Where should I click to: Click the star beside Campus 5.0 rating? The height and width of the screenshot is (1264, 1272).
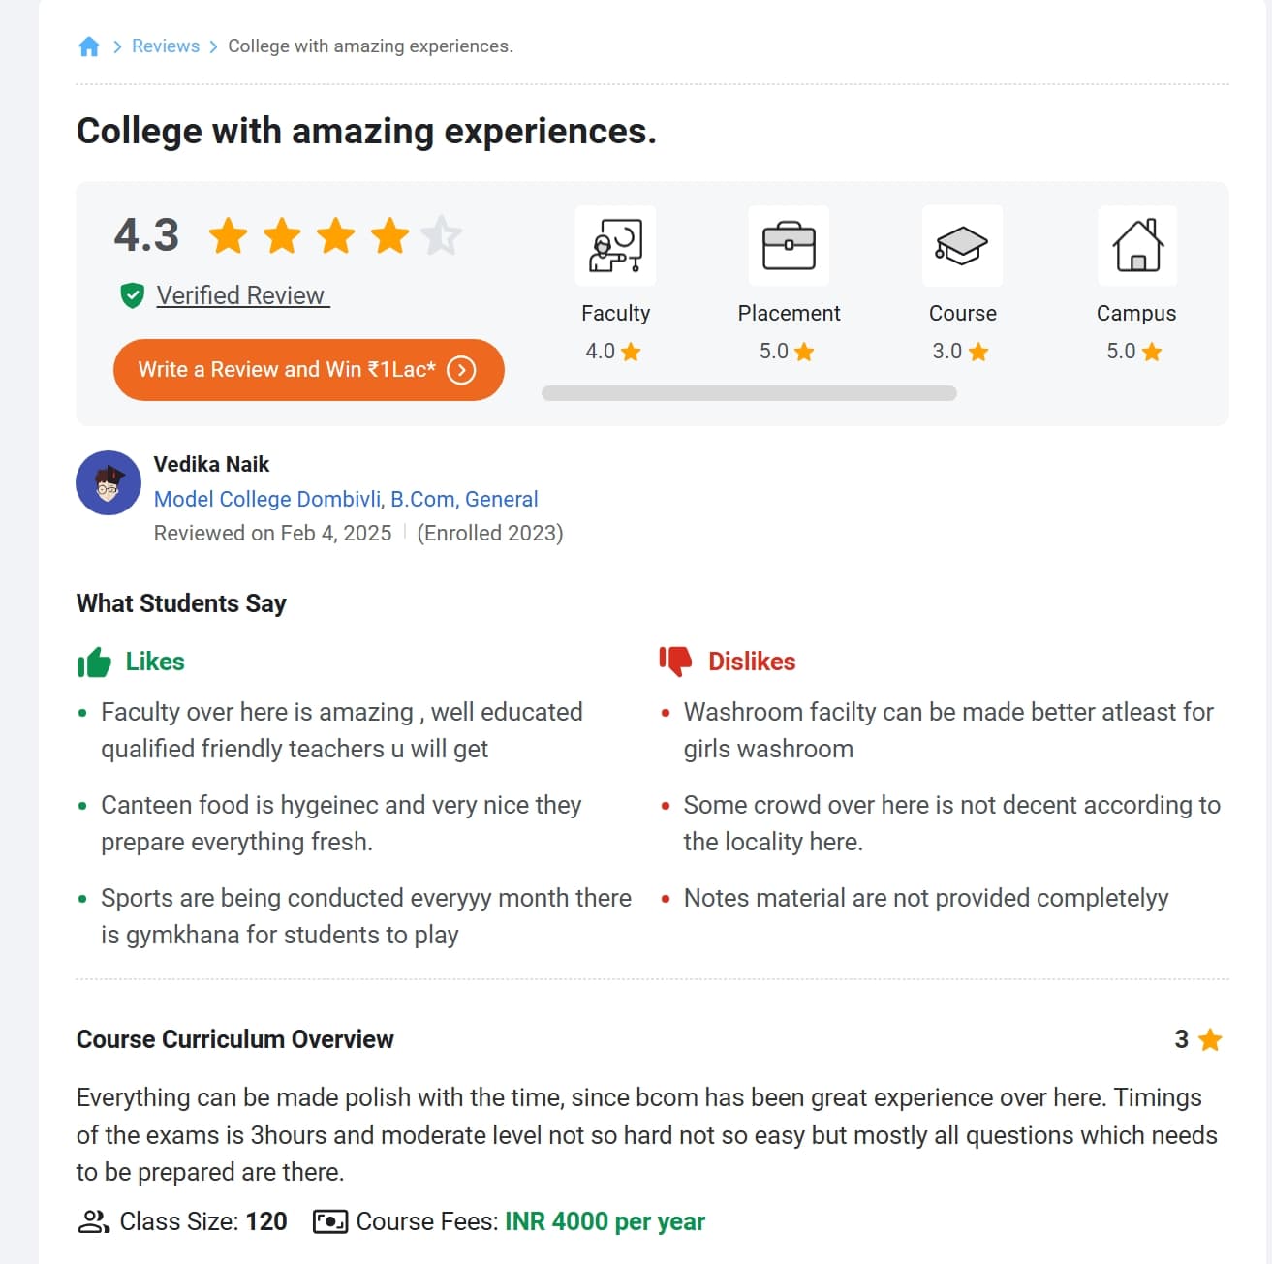click(x=1151, y=352)
